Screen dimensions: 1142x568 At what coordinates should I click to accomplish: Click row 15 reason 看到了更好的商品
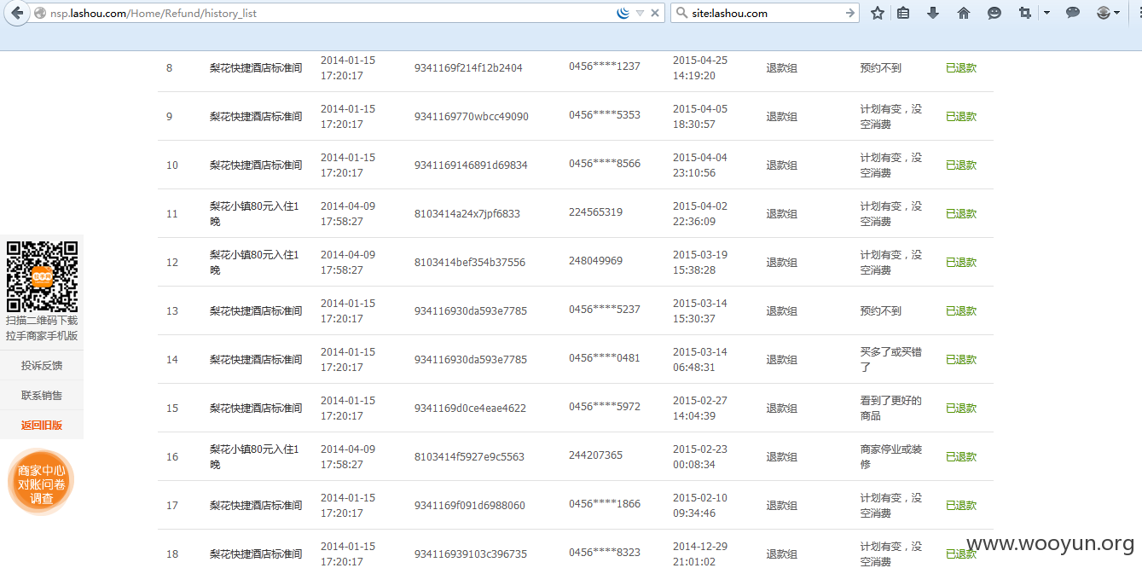pos(891,408)
